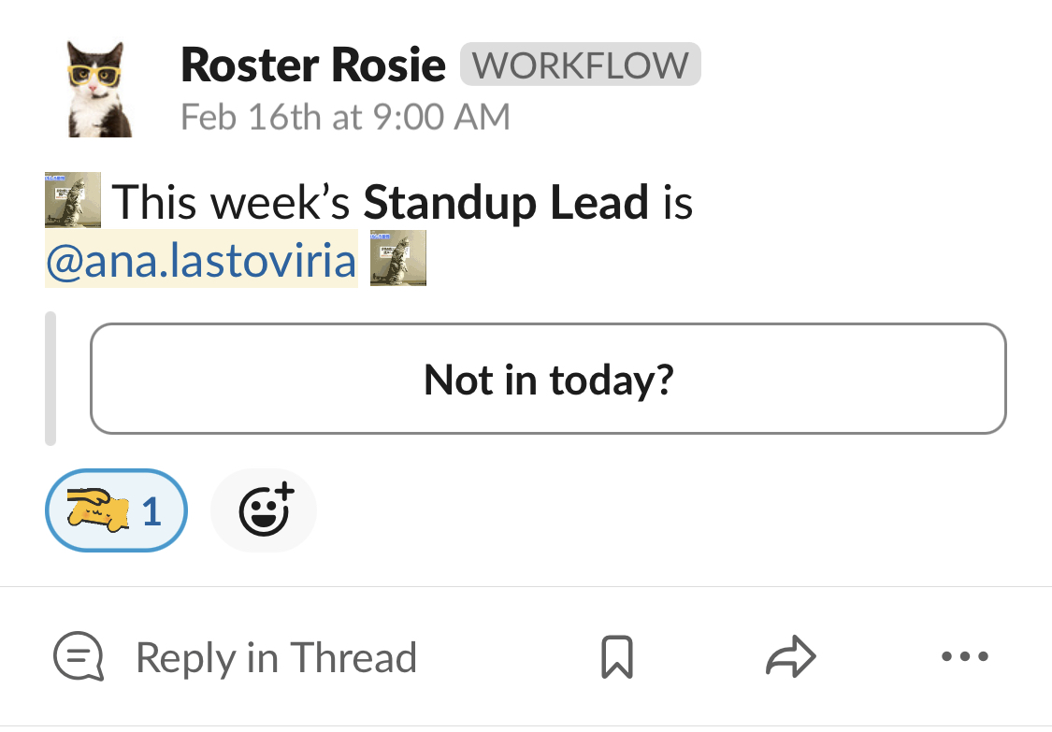Click the cat emoji before "This week's"
The height and width of the screenshot is (732, 1052).
pyautogui.click(x=72, y=200)
